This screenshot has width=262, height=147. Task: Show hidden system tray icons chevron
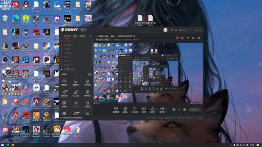click(x=231, y=145)
